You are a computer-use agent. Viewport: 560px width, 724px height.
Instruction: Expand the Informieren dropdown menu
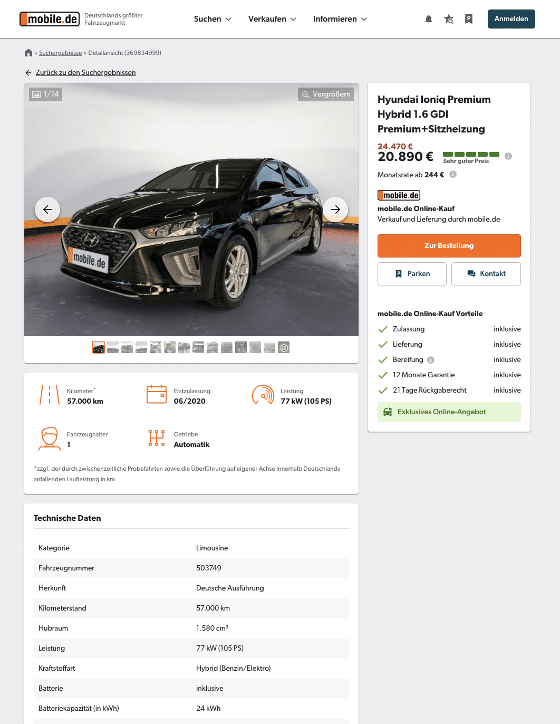point(340,19)
